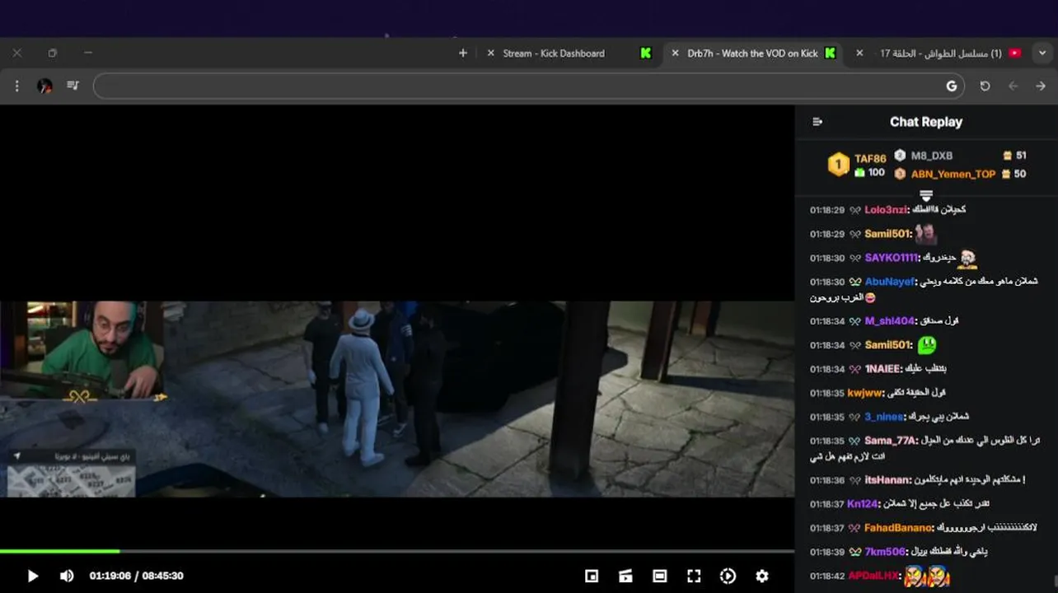This screenshot has width=1058, height=593.
Task: Open a new browser tab
Action: click(463, 53)
